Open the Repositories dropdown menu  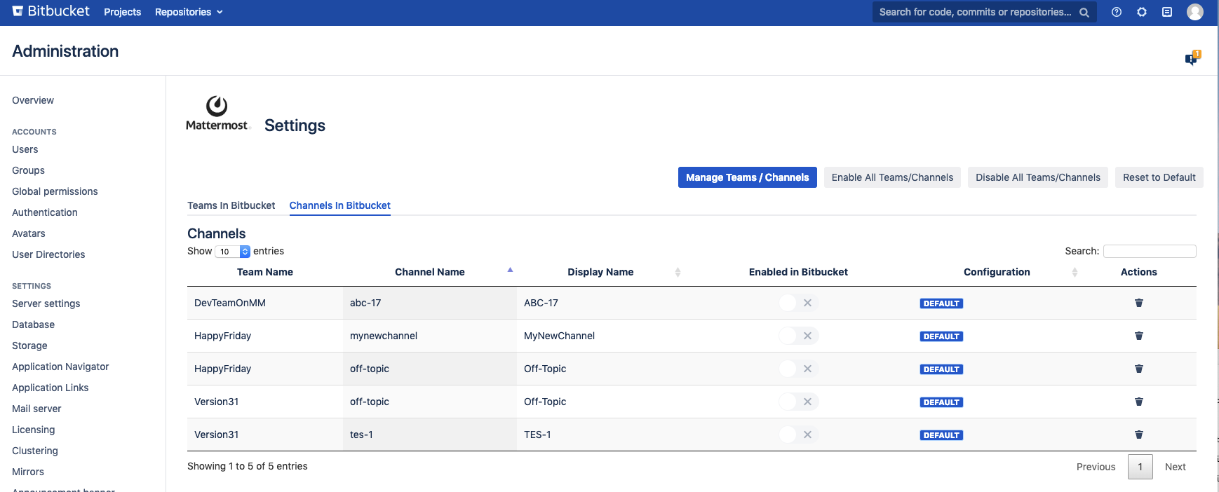tap(188, 12)
